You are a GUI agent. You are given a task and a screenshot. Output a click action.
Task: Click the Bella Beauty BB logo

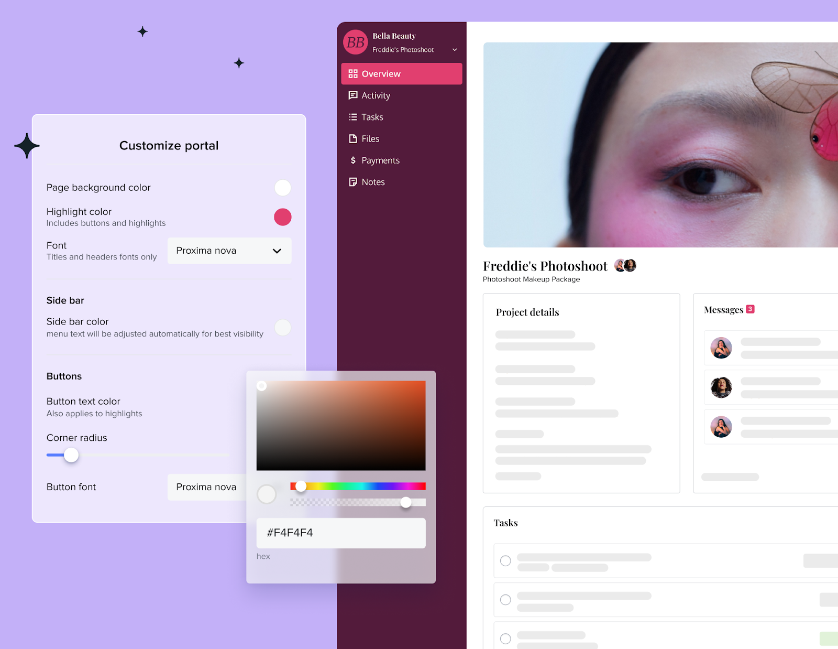(x=356, y=42)
